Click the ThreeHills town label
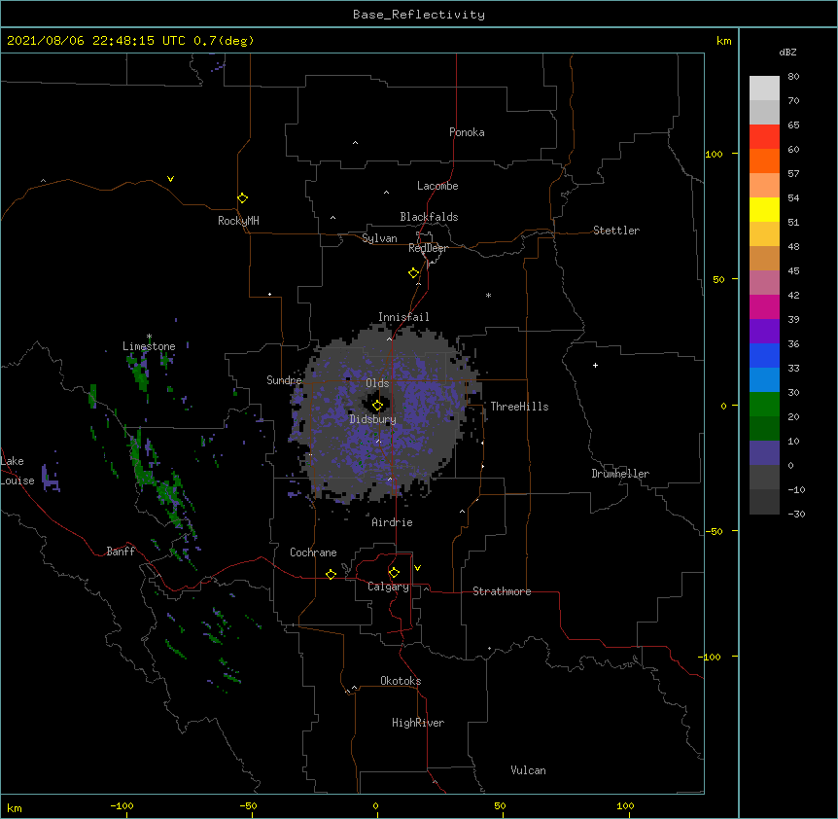 coord(519,407)
